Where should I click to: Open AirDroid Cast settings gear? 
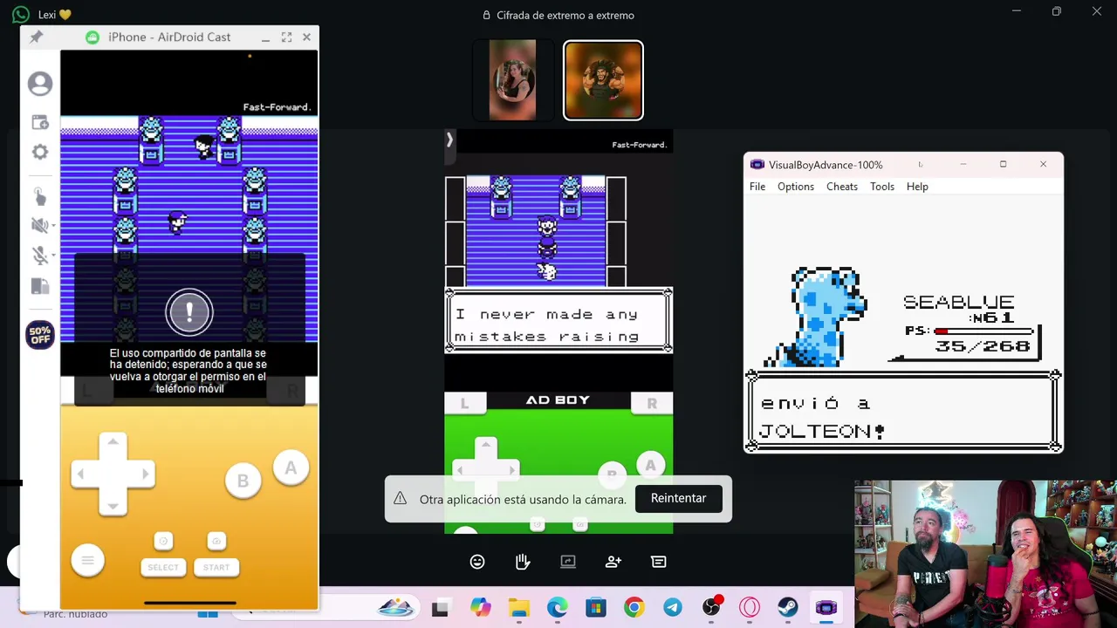40,152
